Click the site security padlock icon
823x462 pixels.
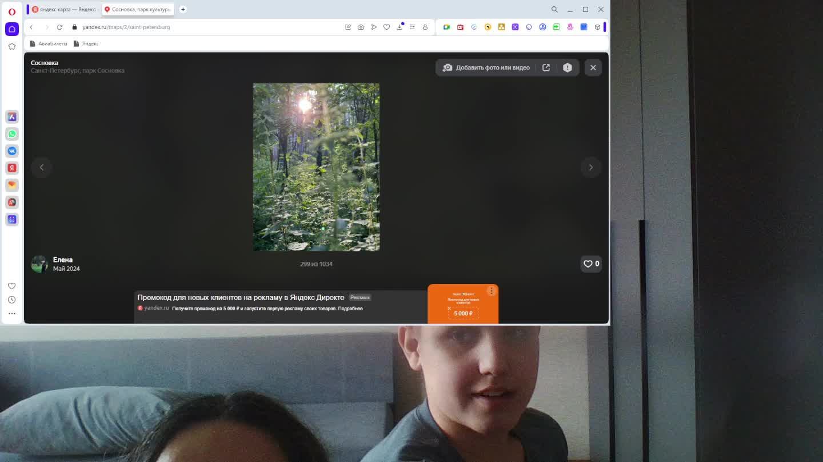tap(74, 27)
